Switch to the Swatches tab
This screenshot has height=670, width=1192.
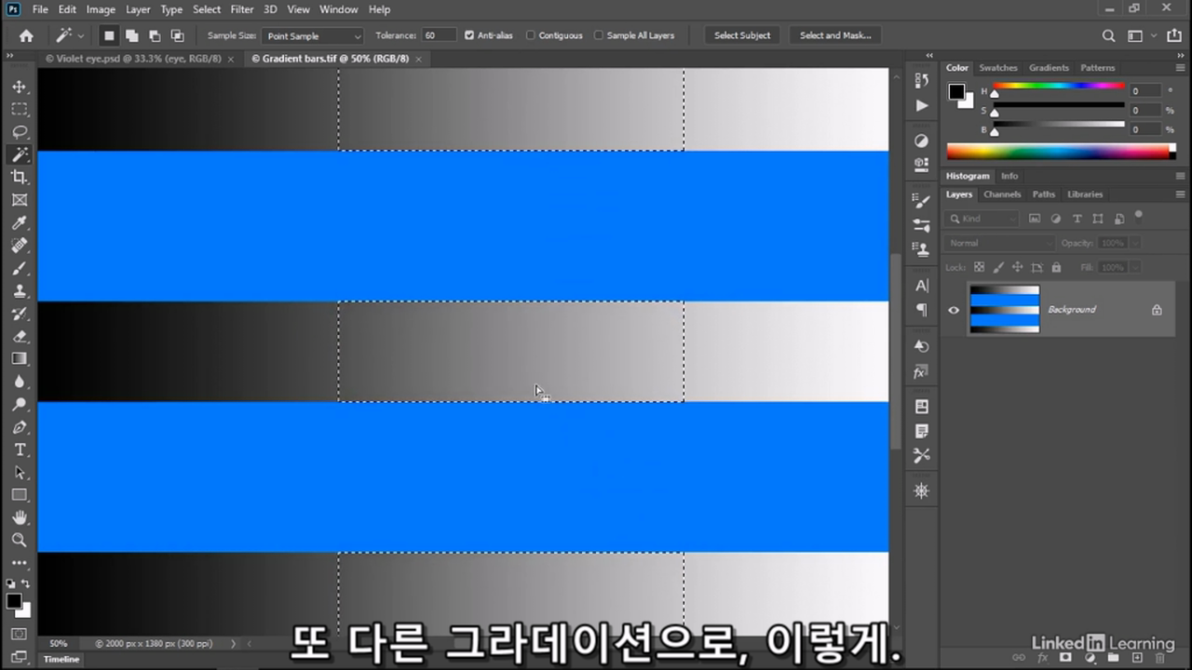(x=998, y=68)
